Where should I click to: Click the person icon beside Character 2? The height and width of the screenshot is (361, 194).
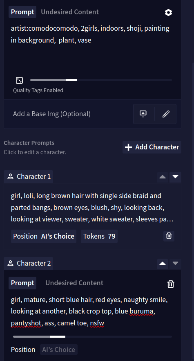10,263
